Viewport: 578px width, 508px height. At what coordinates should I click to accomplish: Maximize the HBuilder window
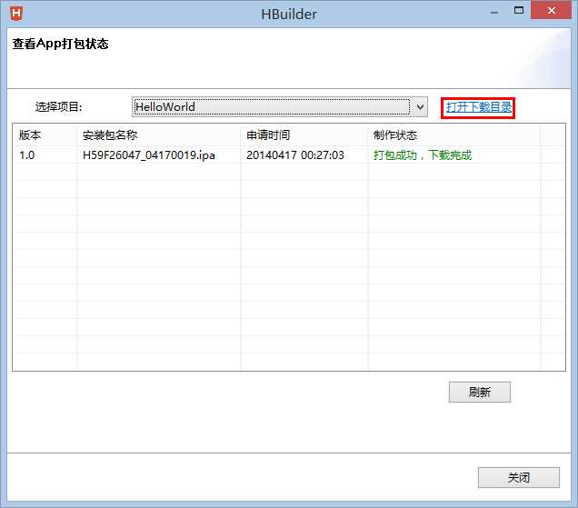(x=519, y=11)
